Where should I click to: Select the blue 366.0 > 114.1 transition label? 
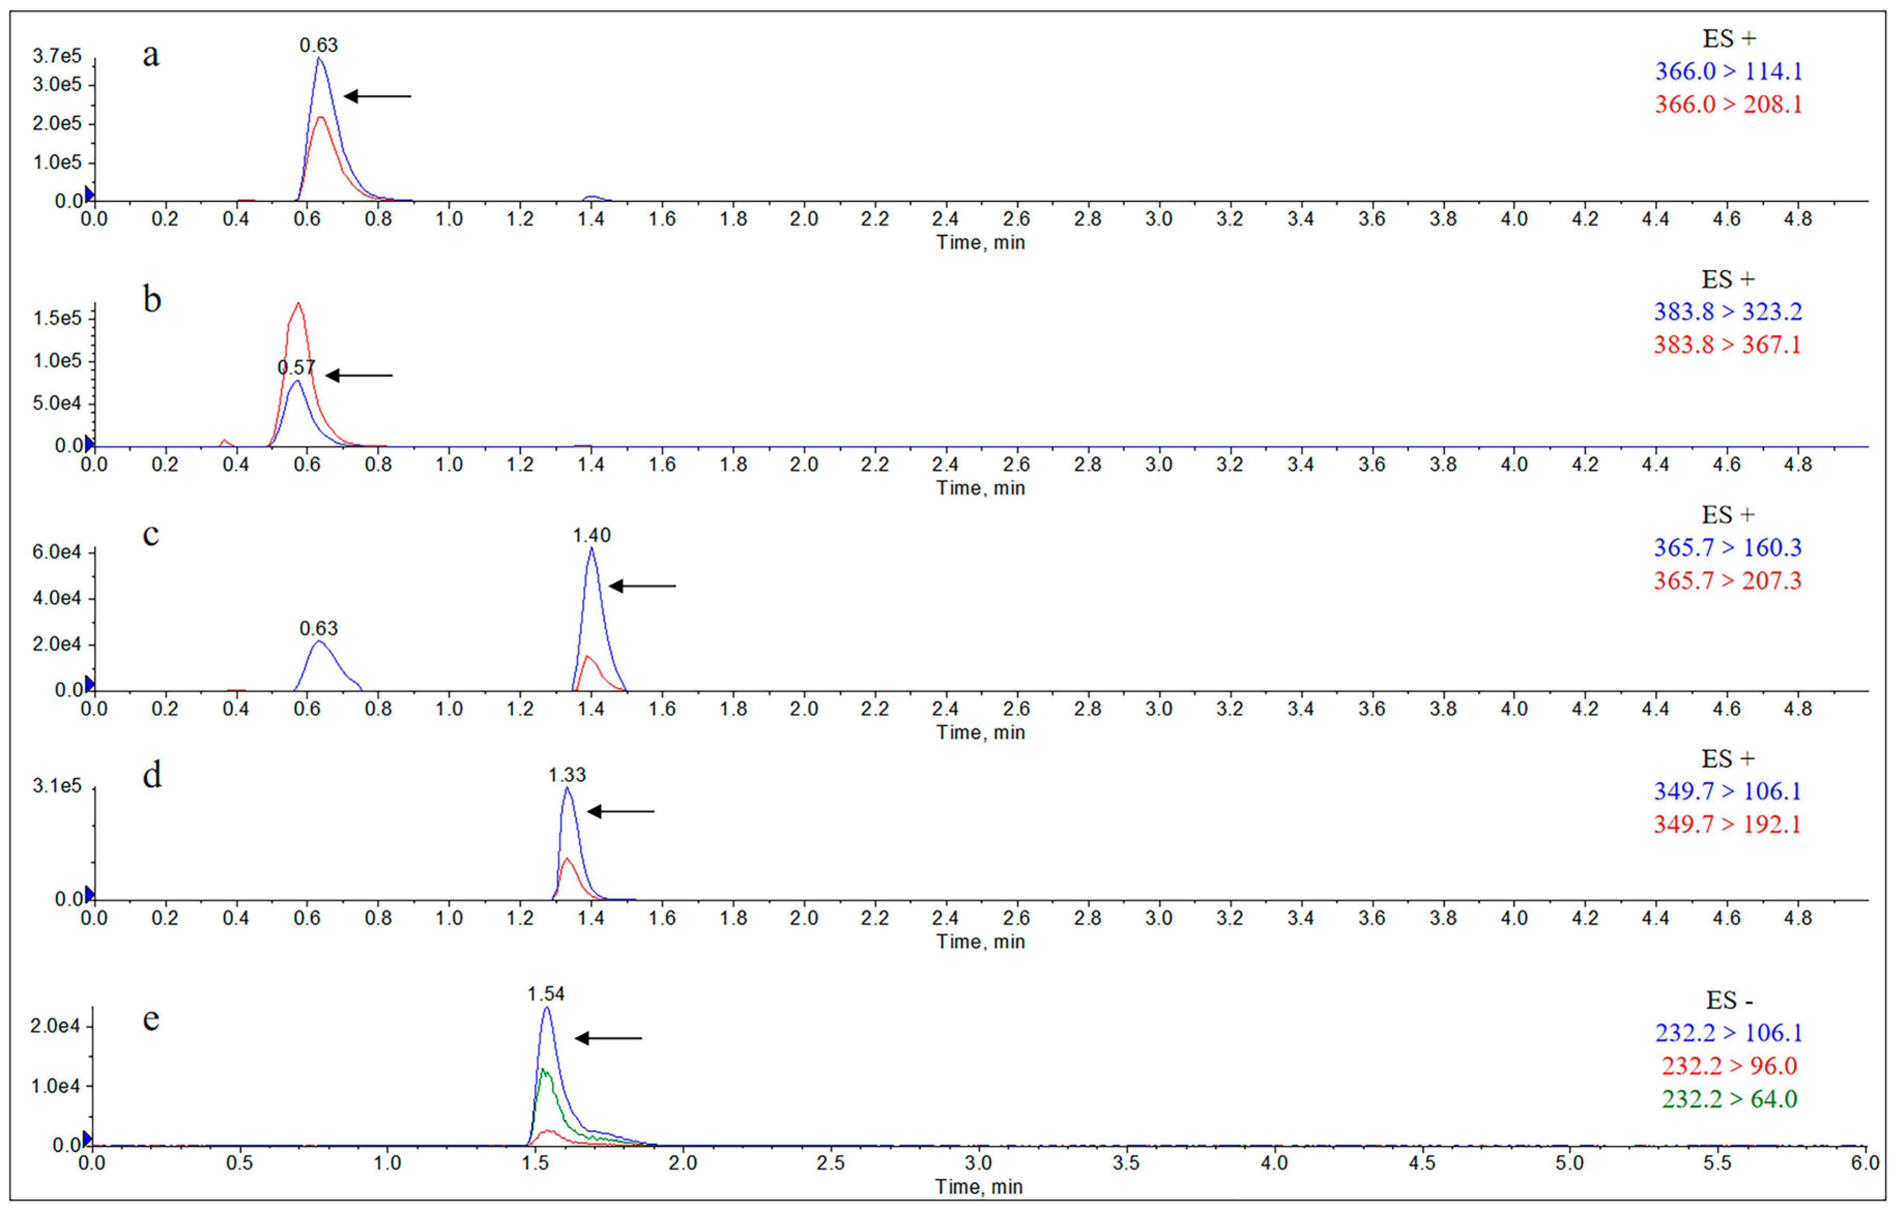pos(1728,71)
